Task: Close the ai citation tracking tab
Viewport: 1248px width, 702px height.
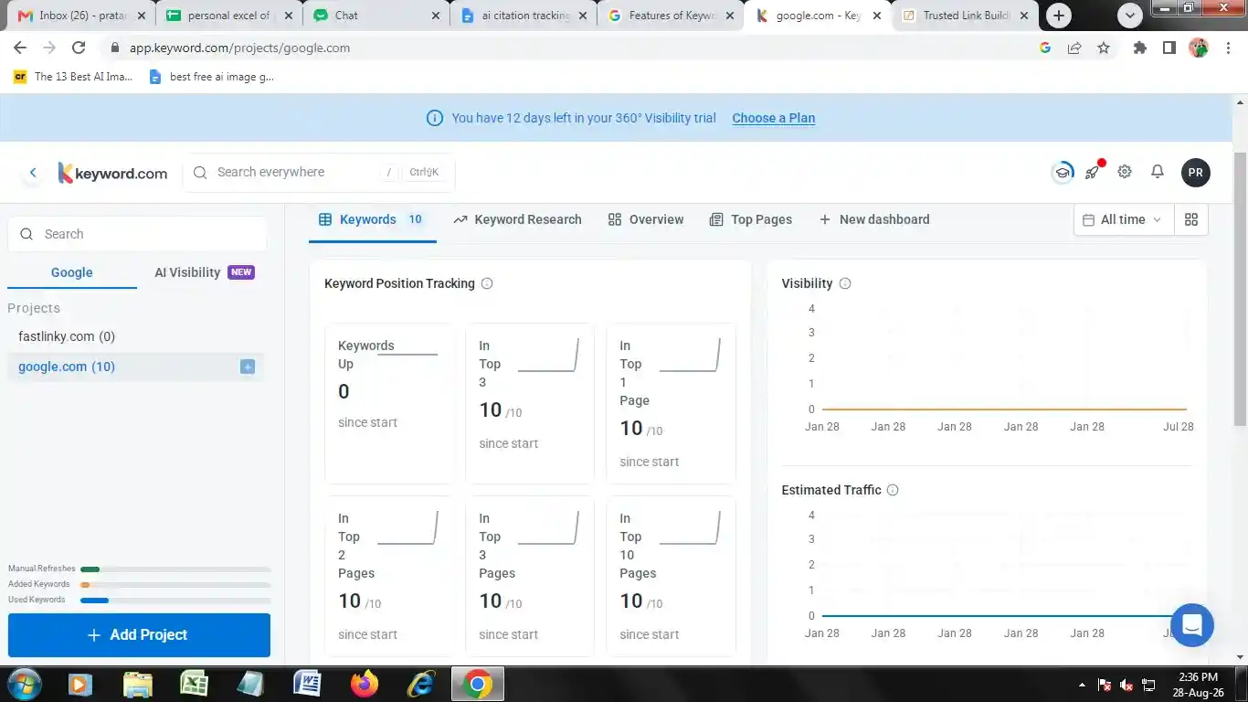Action: click(x=583, y=16)
